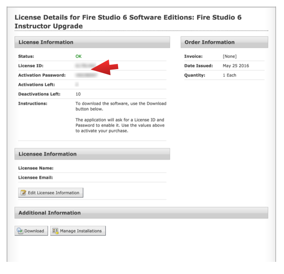The height and width of the screenshot is (274, 284).
Task: Click the Manage Installations icon
Action: click(x=55, y=231)
